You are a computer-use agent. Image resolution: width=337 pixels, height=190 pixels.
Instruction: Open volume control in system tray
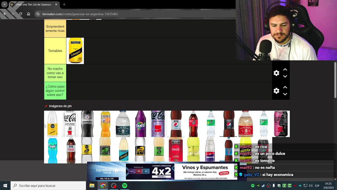pos(311,186)
